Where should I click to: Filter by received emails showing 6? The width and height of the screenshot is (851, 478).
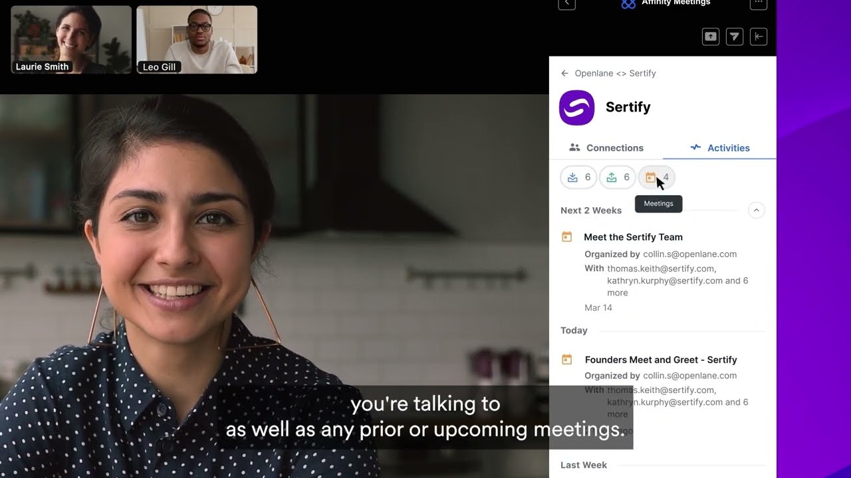578,177
